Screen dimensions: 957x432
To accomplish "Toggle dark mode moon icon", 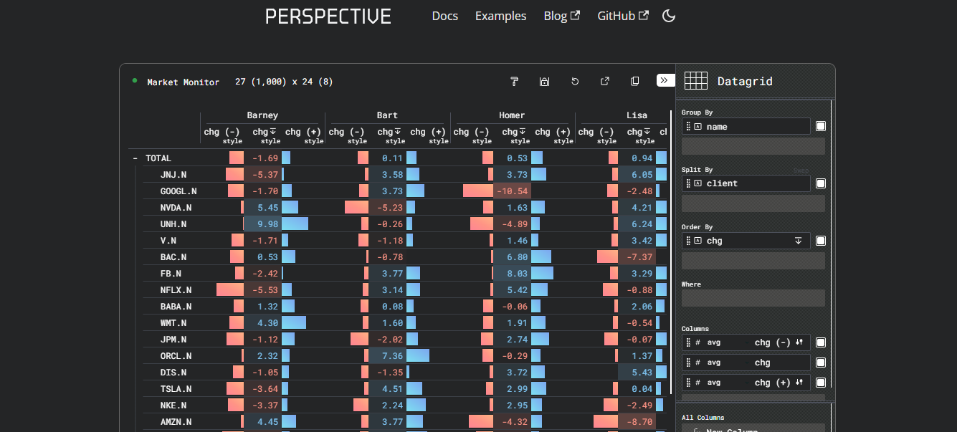I will point(668,16).
